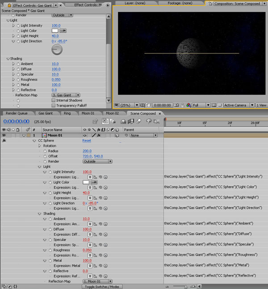Enable the Internal Shadows checkbox
268x289 pixels.
(x=53, y=100)
